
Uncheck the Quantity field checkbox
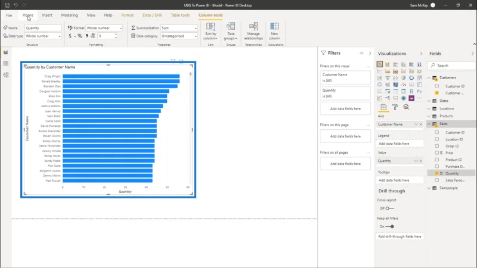coord(437,173)
